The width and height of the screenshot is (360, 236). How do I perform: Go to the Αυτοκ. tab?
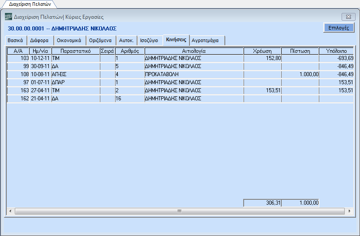click(x=126, y=40)
